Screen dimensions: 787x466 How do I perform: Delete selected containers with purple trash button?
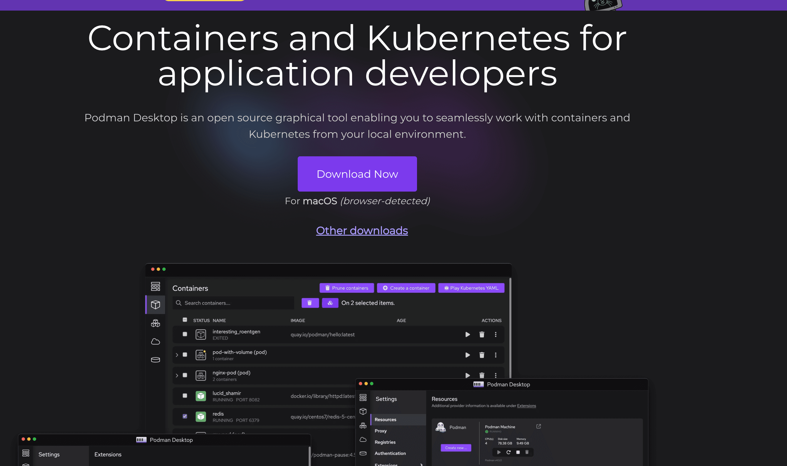point(310,303)
